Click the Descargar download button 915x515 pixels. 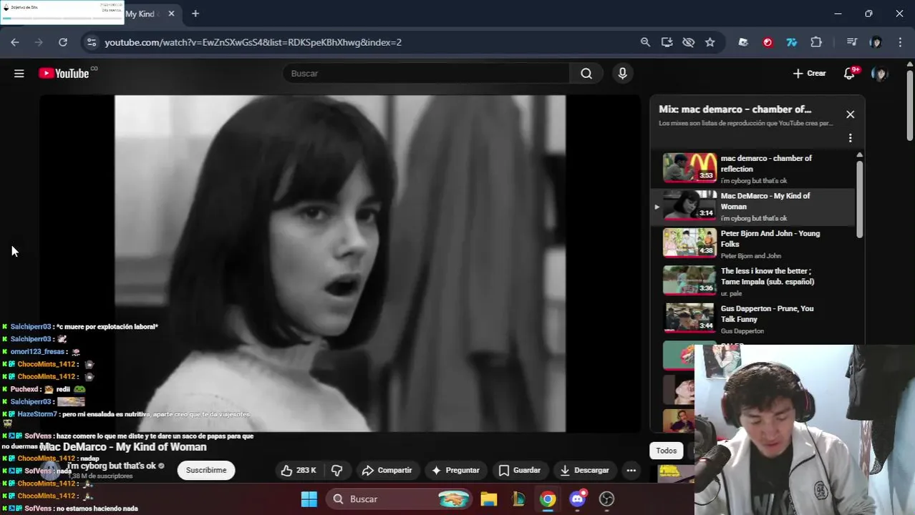click(x=584, y=470)
